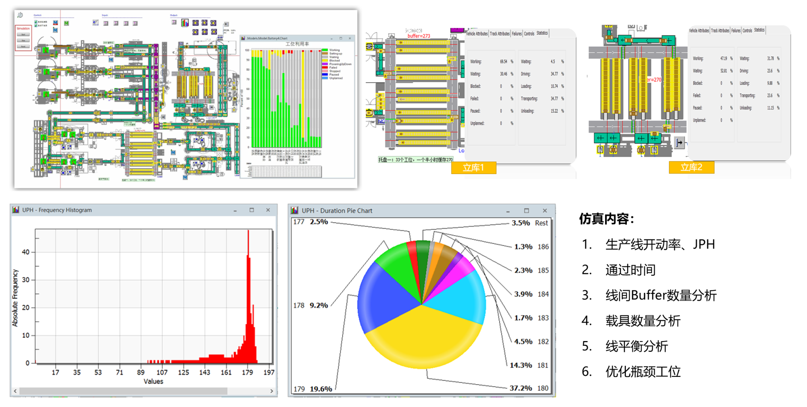Click the Battery4.Chart window title icon
The image size is (807, 407).
(243, 39)
